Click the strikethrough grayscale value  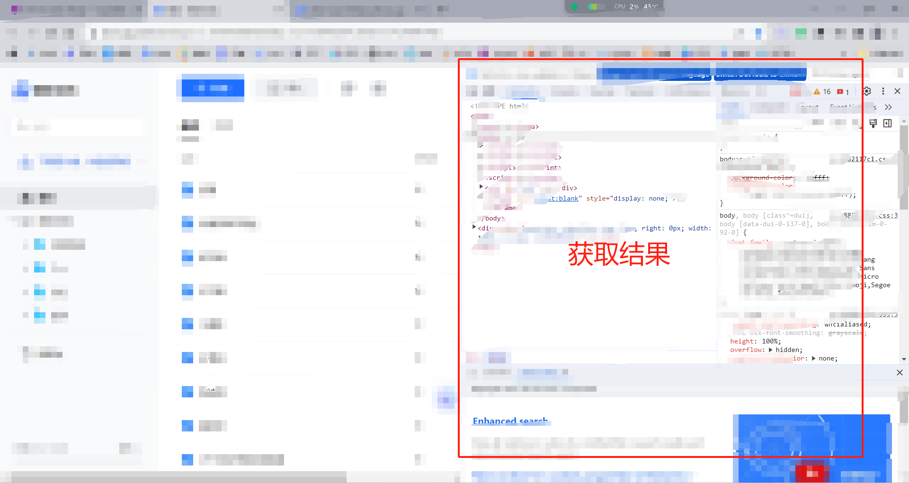[x=846, y=333]
